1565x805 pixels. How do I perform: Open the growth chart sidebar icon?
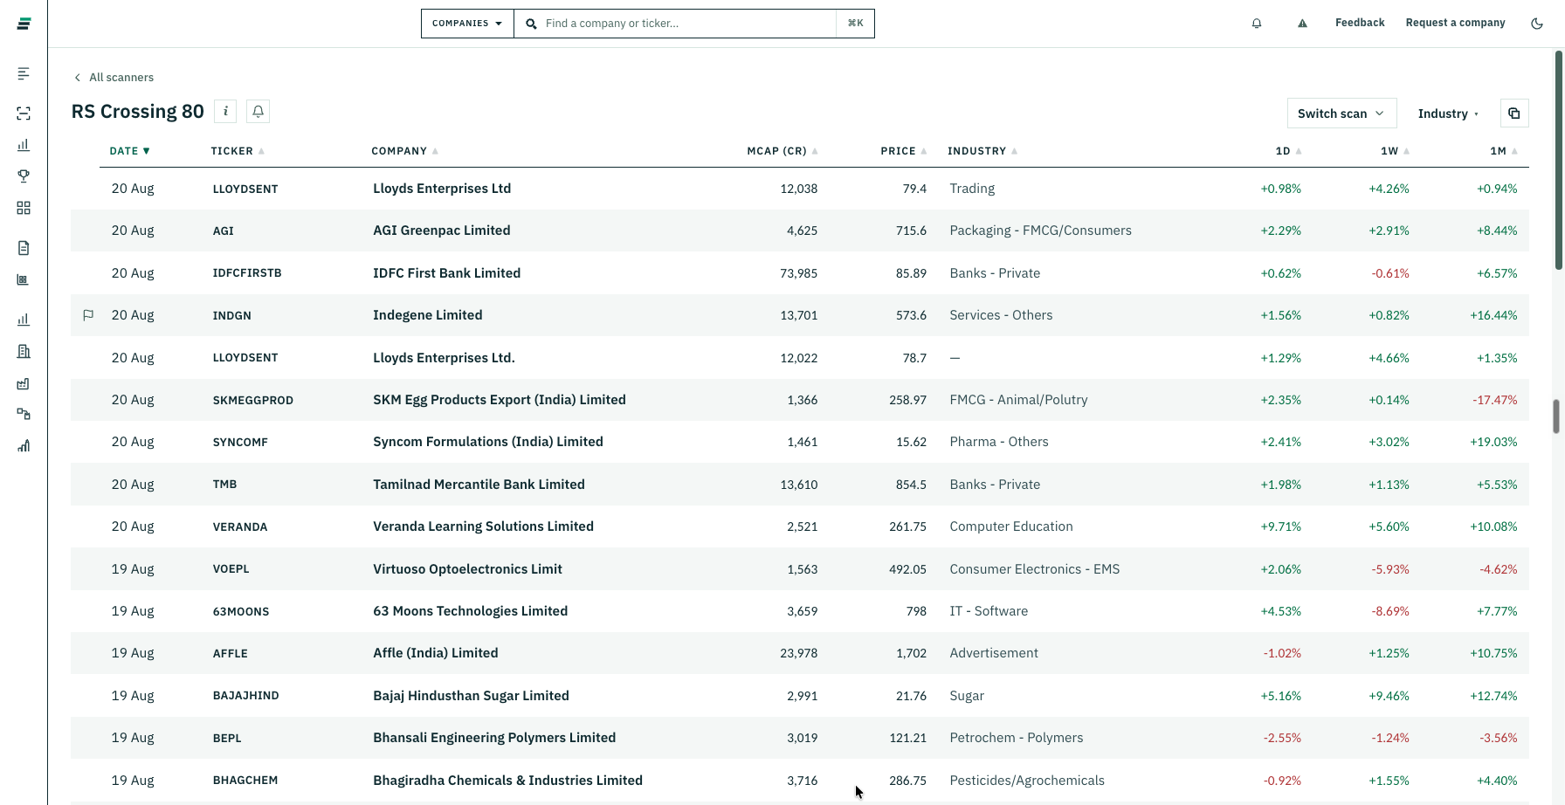pos(24,446)
